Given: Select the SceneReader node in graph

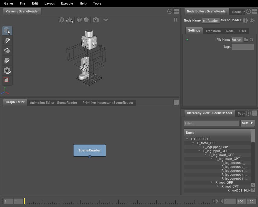Looking at the screenshot, I should click(x=90, y=150).
